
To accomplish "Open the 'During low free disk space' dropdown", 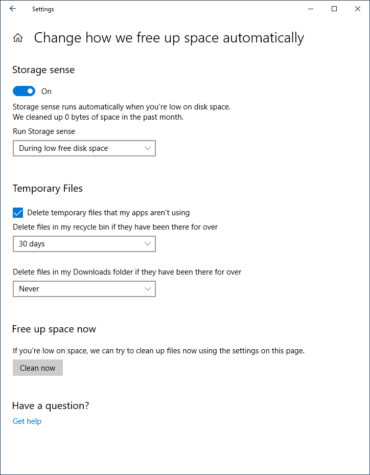I will coord(84,148).
